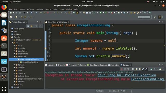Expand the calcolatore package
Image resolution: width=166 pixels, height=93 pixels.
[x=15, y=51]
